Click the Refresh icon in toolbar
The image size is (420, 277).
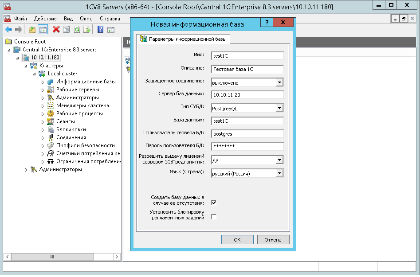pos(77,30)
